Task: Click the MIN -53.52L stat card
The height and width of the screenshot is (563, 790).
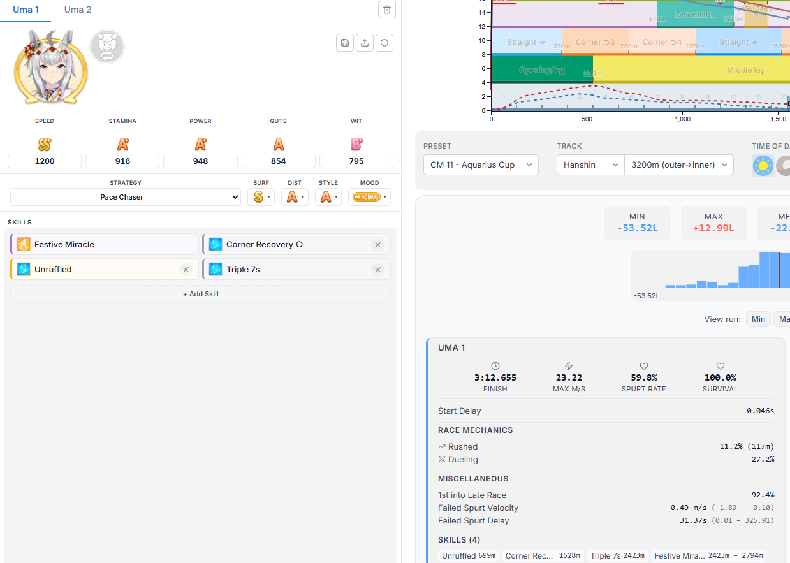Action: (x=637, y=223)
